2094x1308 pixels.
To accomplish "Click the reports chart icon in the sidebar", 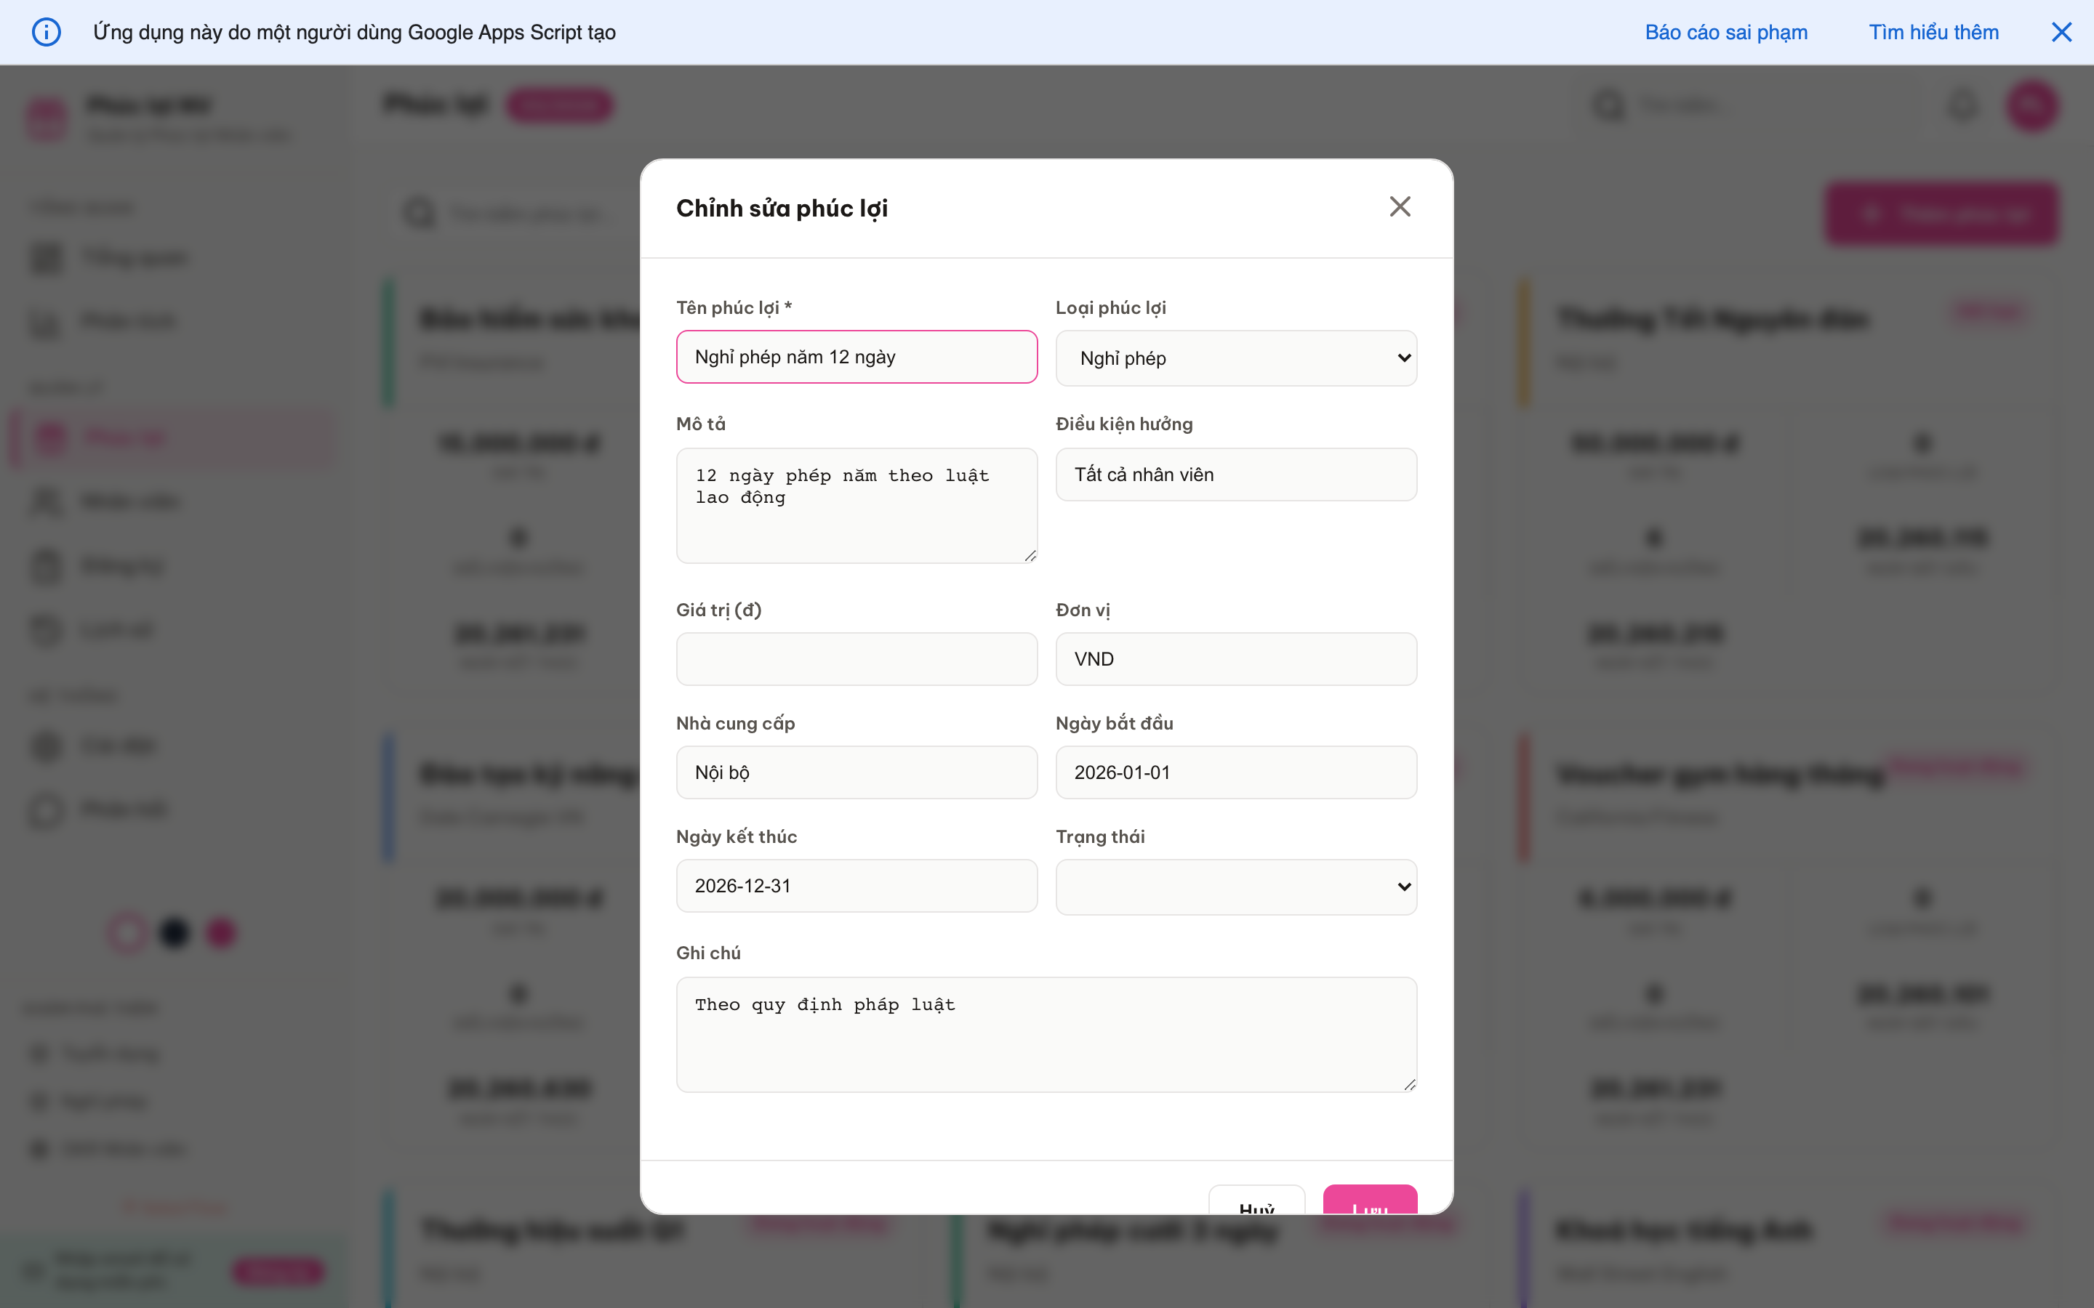I will coord(47,321).
